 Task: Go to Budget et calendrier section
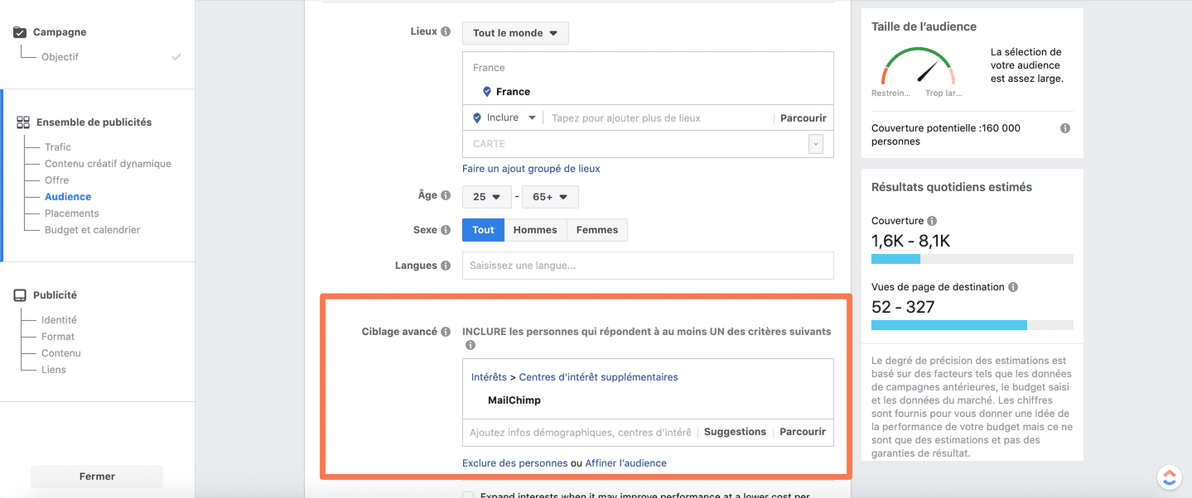93,230
